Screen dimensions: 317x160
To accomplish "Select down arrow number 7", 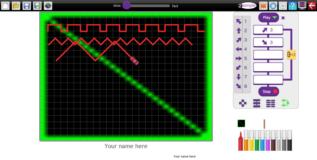I will (x=239, y=77).
